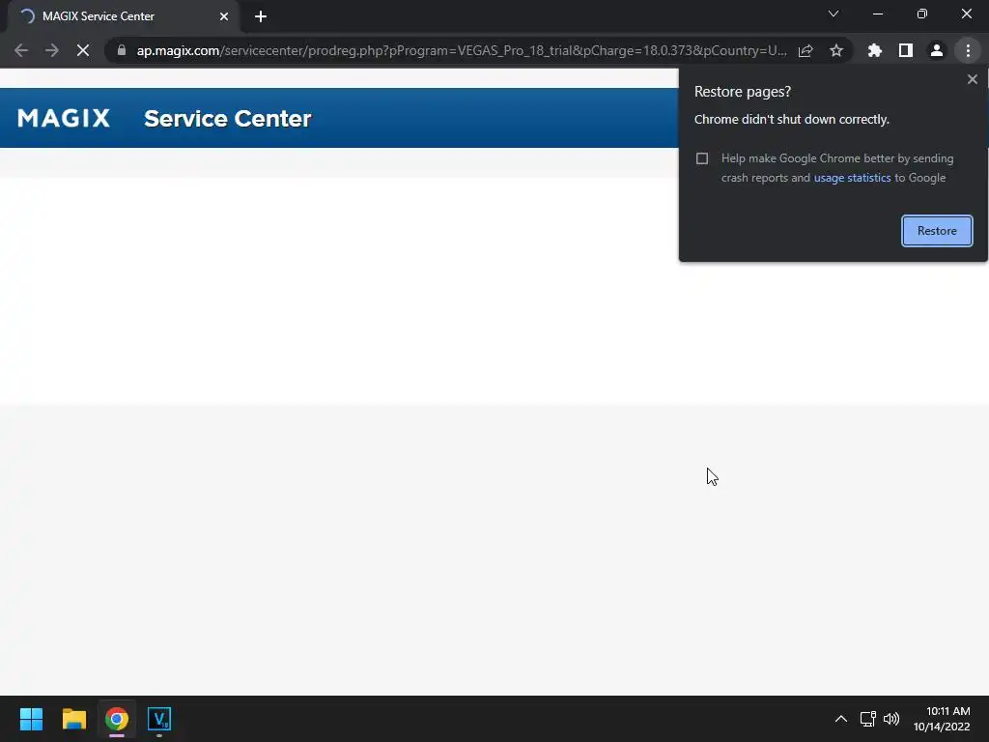989x742 pixels.
Task: Dismiss the Restore pages popup
Action: coord(972,79)
